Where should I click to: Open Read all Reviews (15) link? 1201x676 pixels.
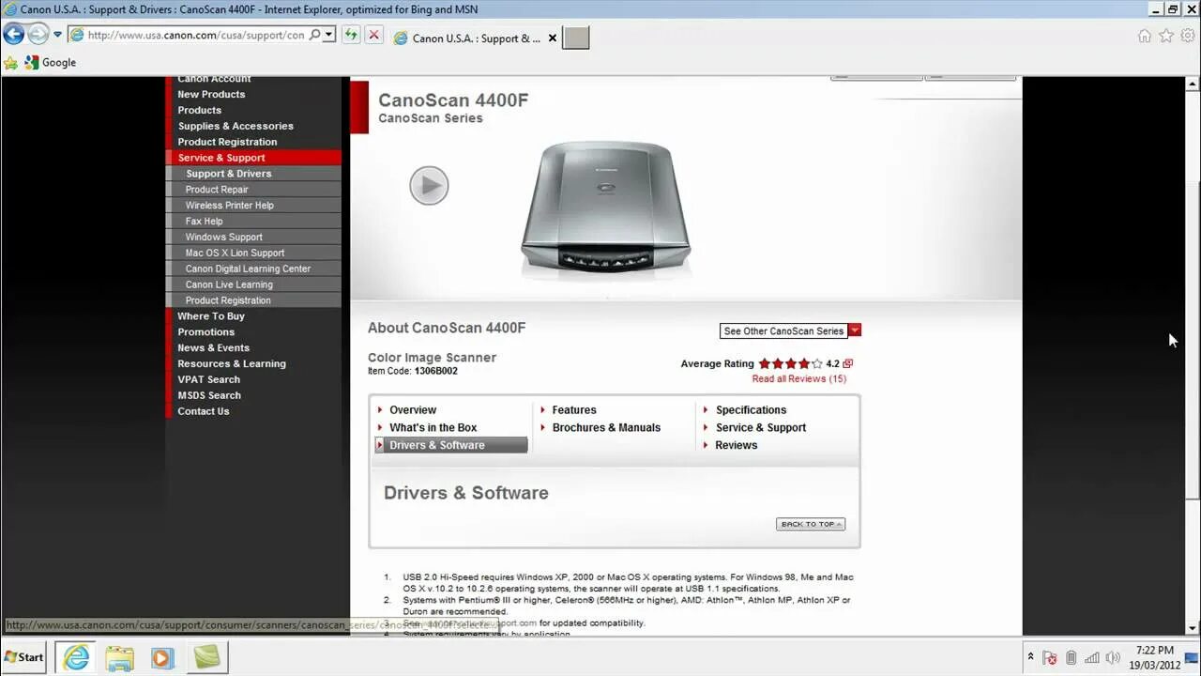tap(798, 379)
